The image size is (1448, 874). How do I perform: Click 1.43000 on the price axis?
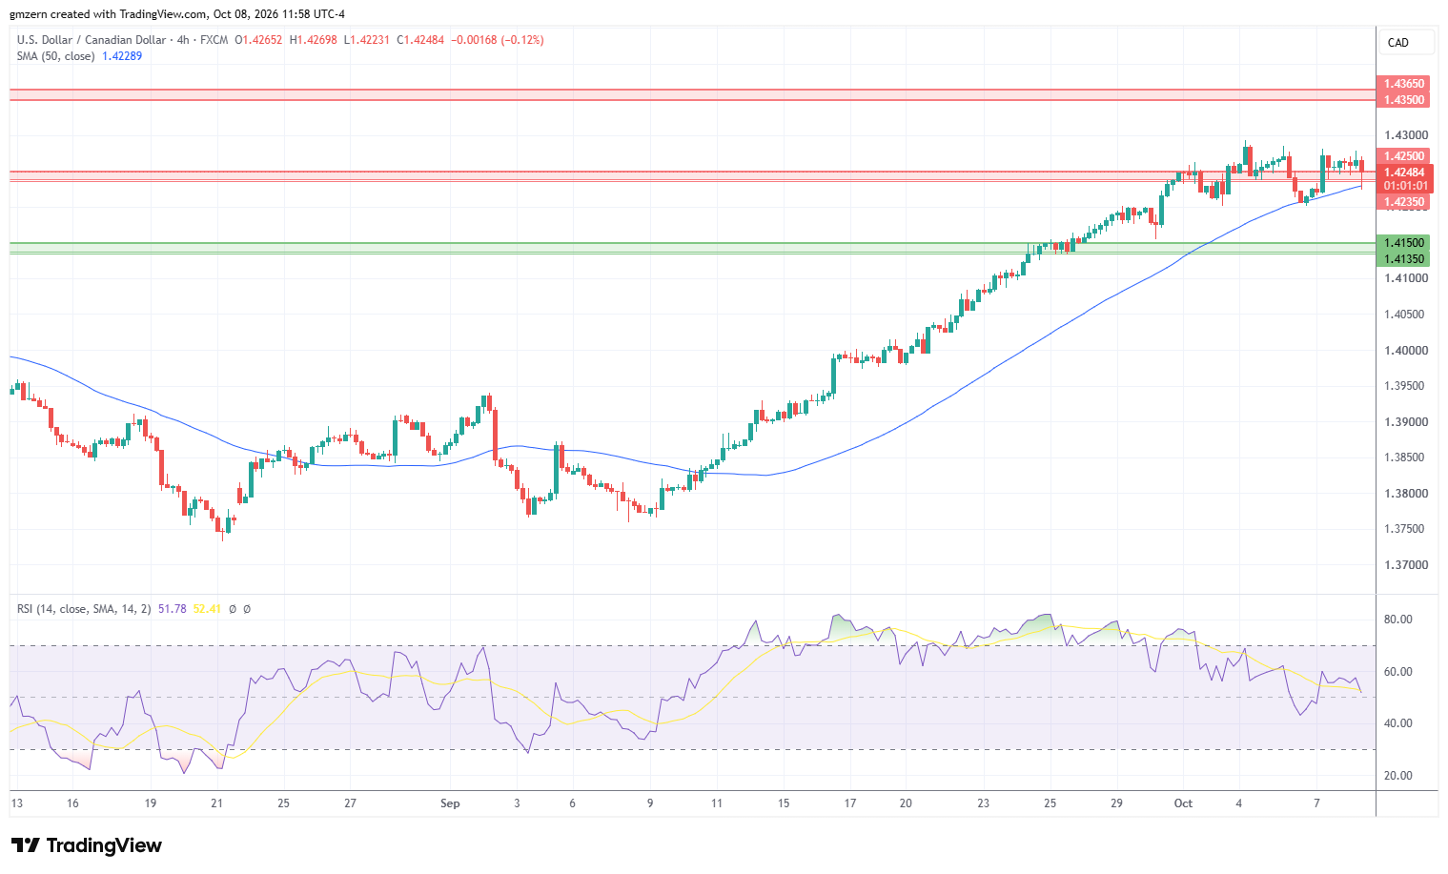1406,136
